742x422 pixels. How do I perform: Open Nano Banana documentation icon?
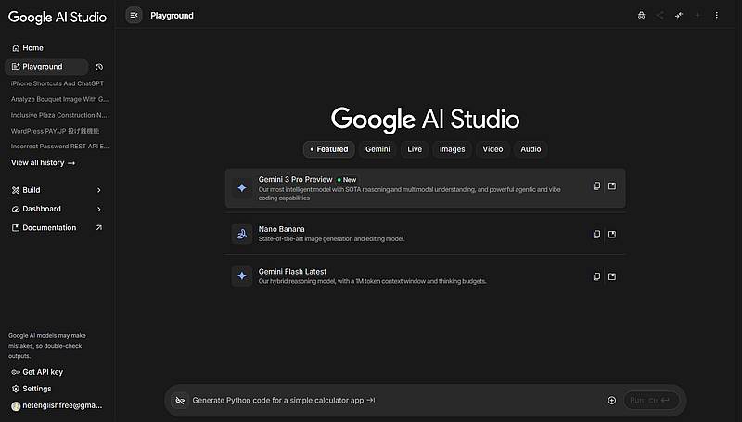[x=612, y=234]
